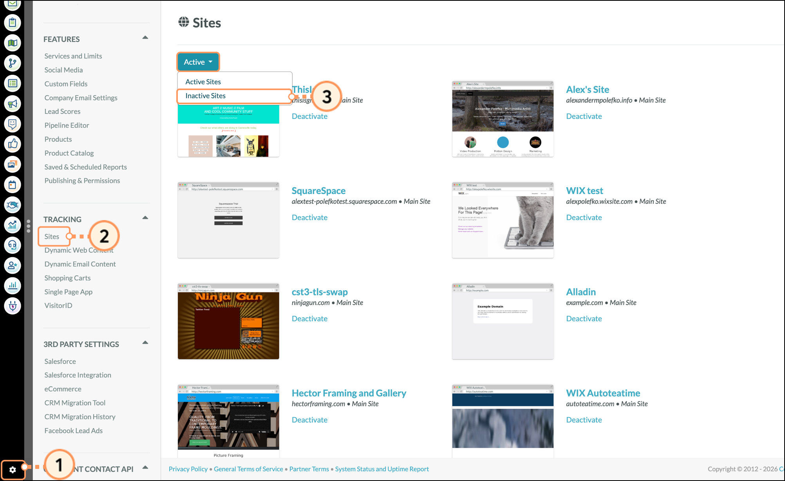Image resolution: width=785 pixels, height=481 pixels.
Task: Collapse the FEATURES section
Action: 145,38
